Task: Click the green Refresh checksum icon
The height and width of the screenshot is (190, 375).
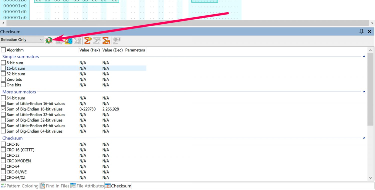Action: 49,40
